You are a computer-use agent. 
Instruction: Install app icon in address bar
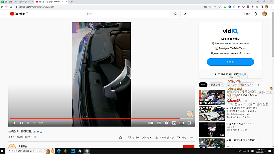pos(206,7)
